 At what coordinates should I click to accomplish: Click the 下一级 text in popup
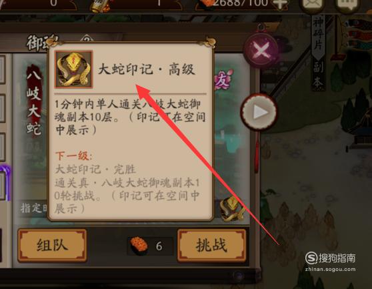click(73, 156)
